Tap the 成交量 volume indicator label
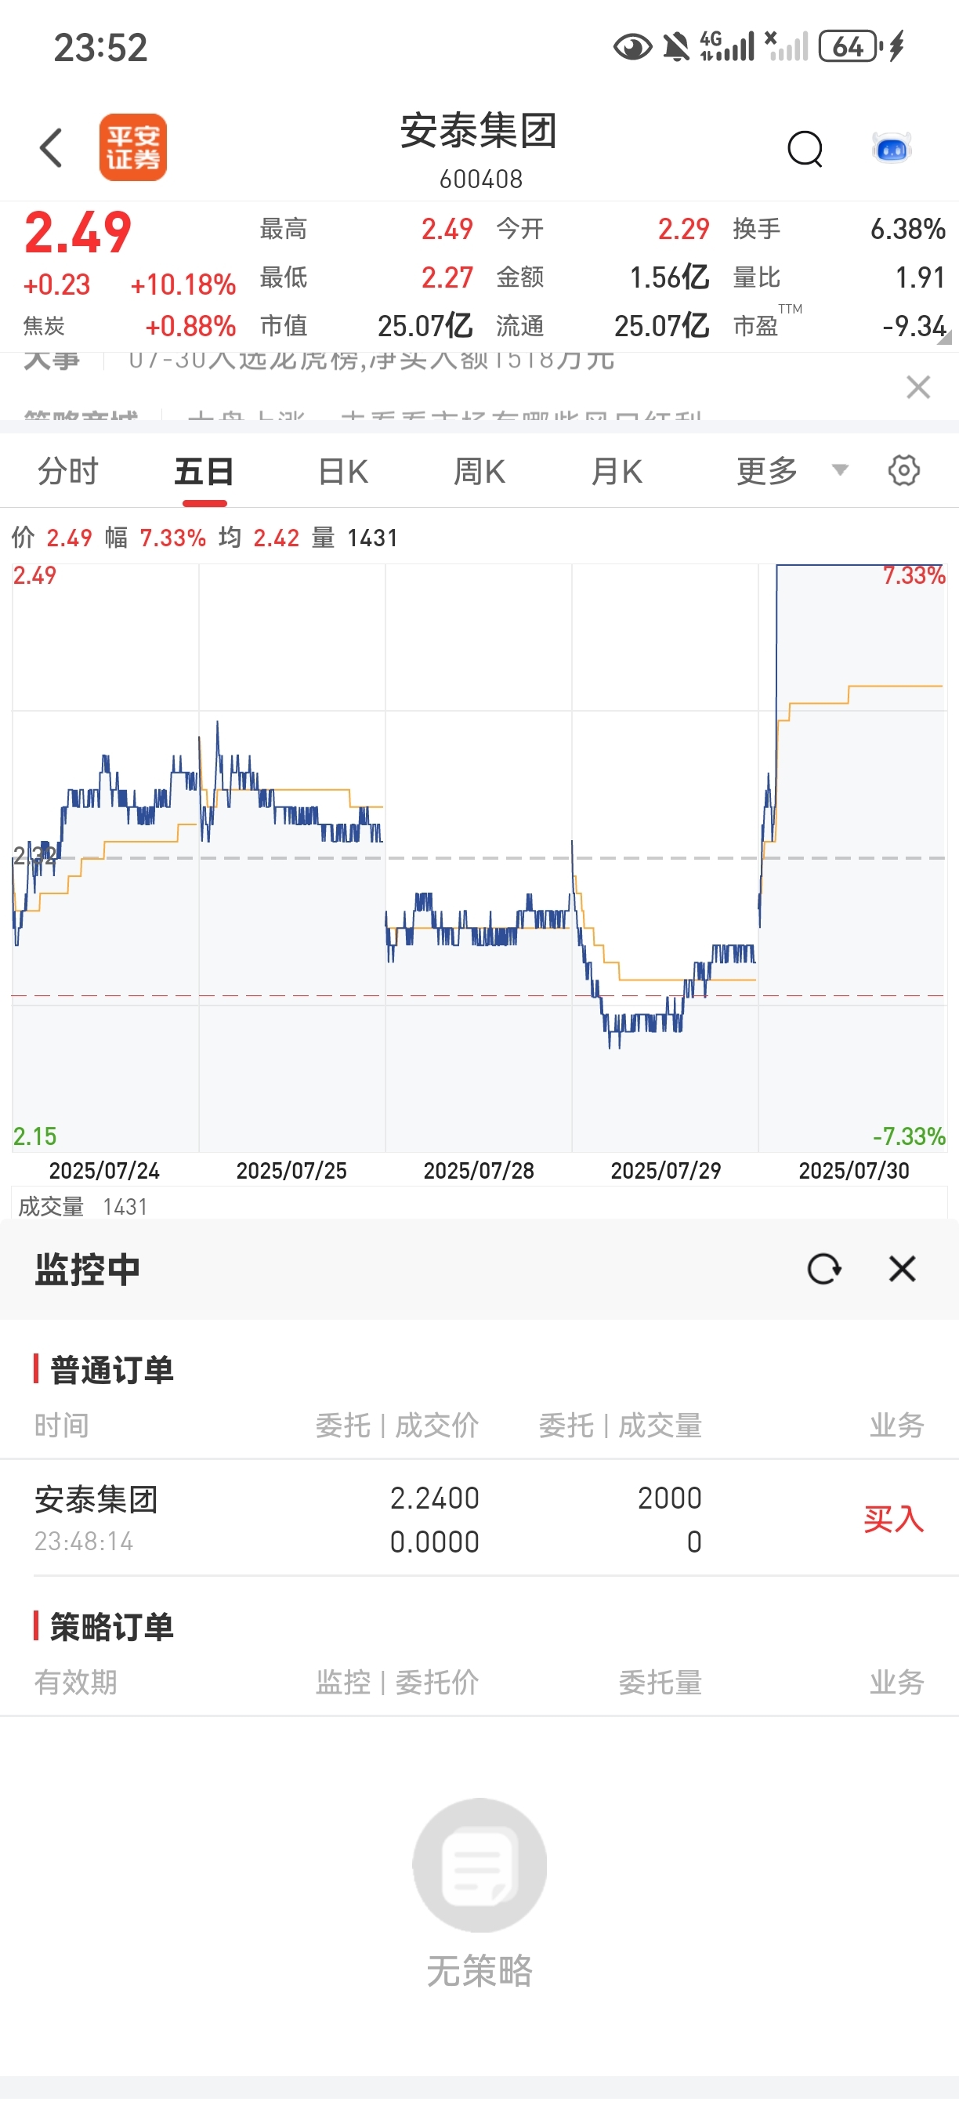The image size is (959, 2116). point(51,1207)
